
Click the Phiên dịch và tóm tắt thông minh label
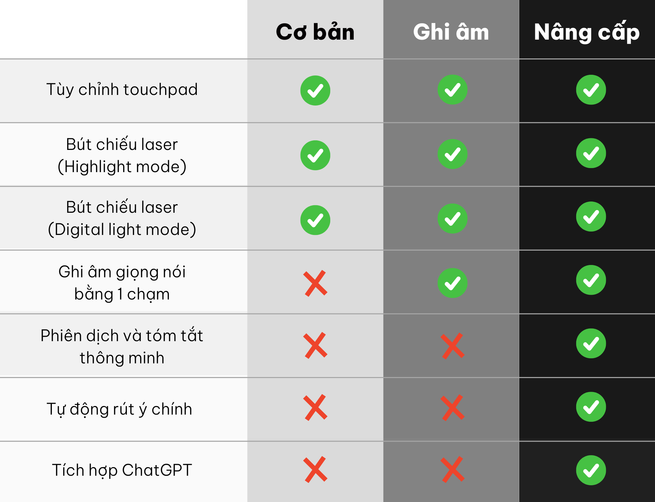[122, 346]
